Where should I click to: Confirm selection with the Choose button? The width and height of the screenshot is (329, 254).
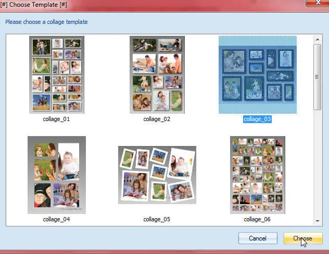(303, 238)
